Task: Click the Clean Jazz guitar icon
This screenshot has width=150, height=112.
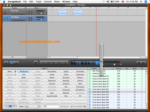Action: point(6,12)
